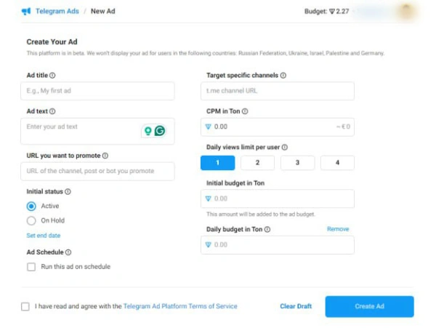Click the Telegram Ads megaphone logo icon
The image size is (436, 328).
point(26,12)
